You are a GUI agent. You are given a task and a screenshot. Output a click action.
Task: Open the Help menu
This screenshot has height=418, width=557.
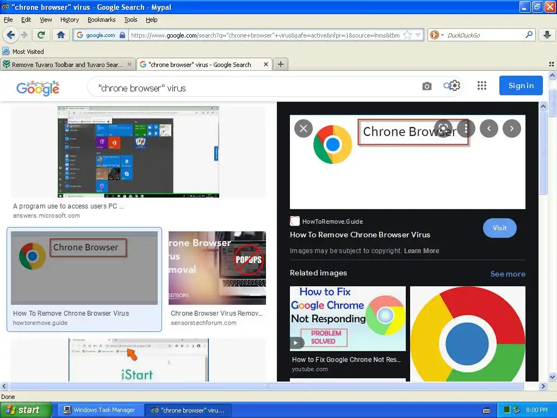pyautogui.click(x=151, y=20)
